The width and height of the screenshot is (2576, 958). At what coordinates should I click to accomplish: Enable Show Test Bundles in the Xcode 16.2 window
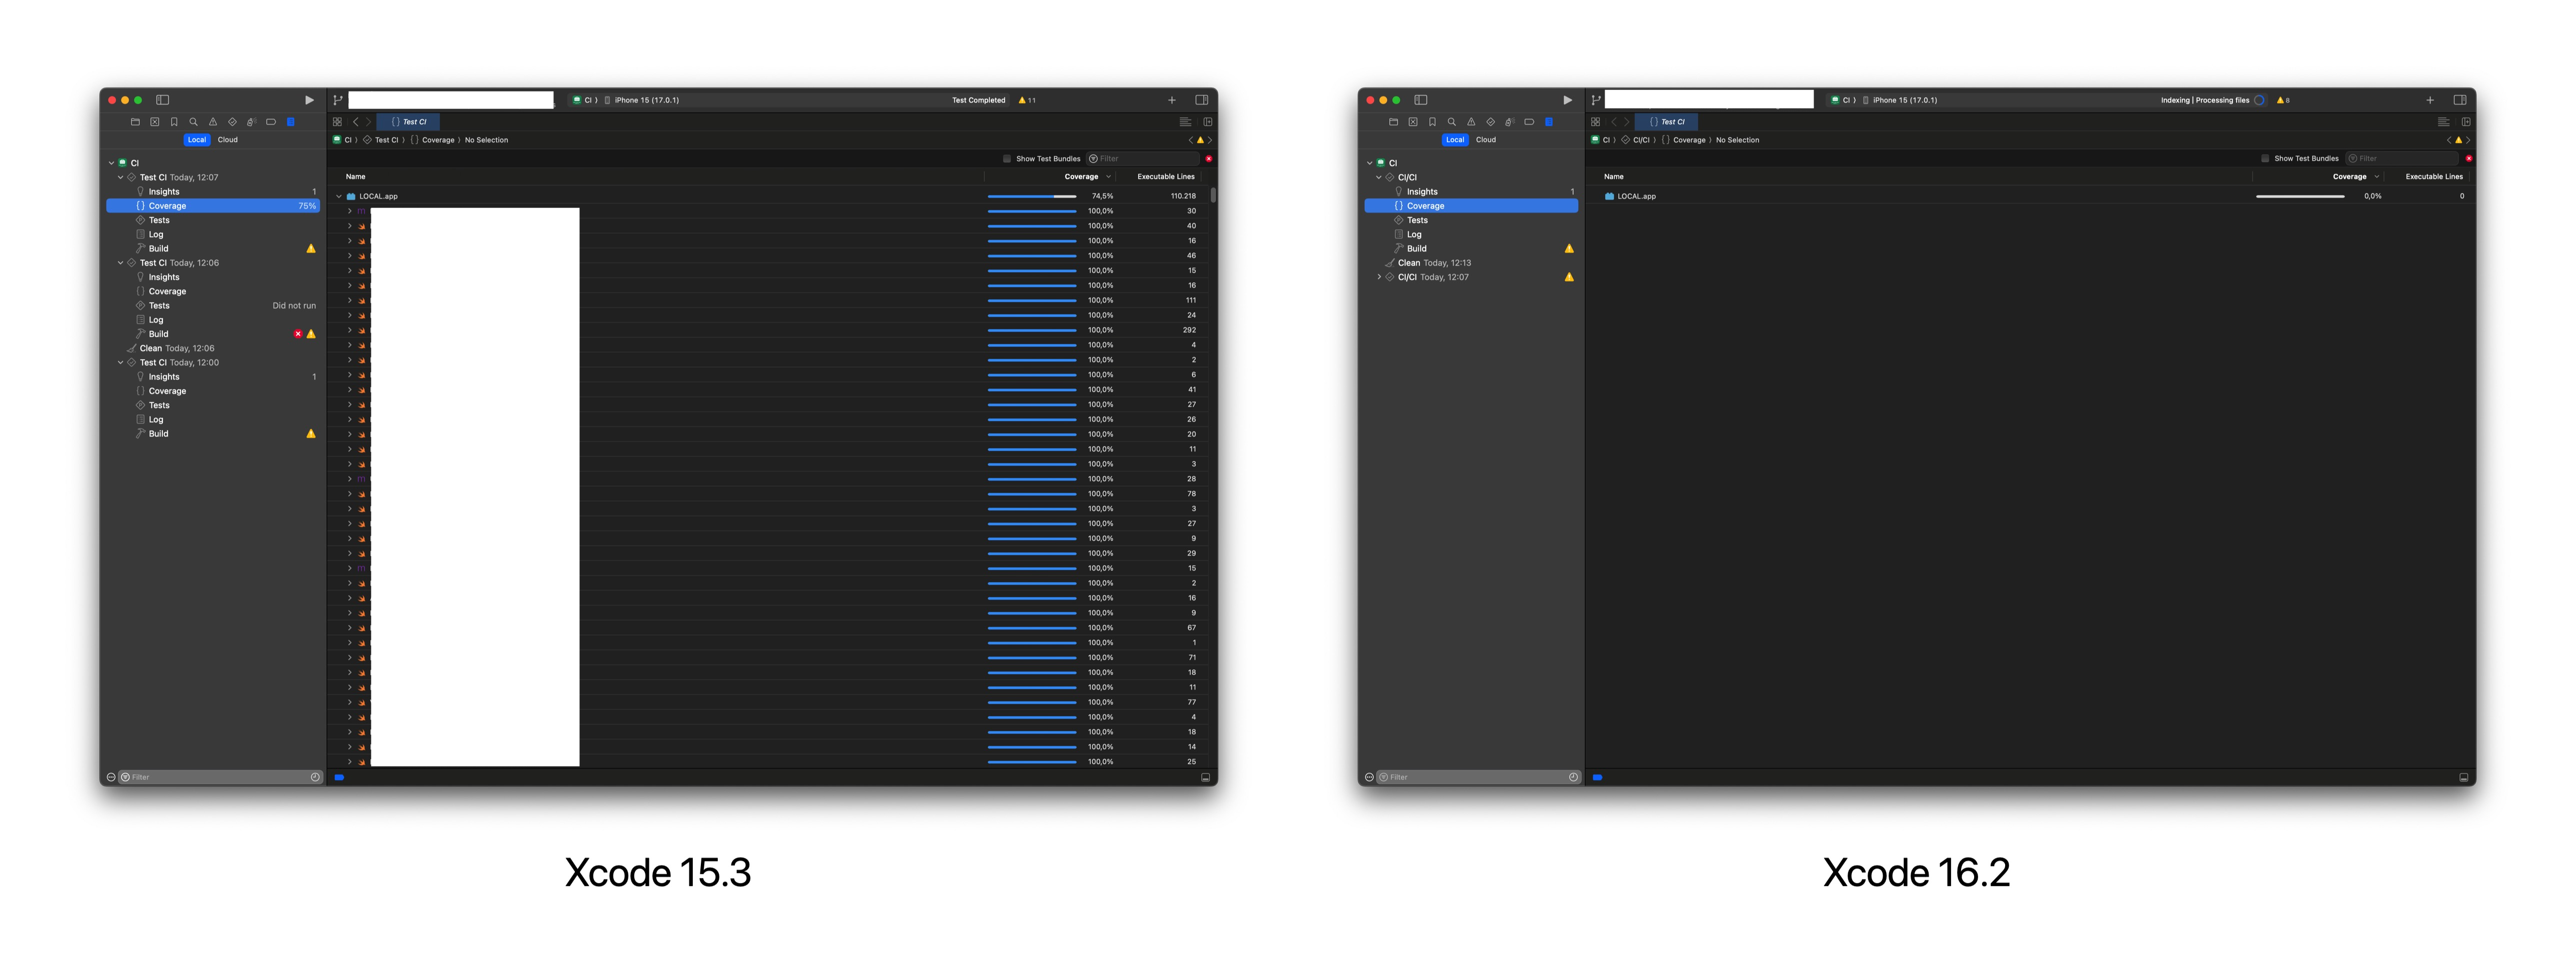coord(2265,159)
